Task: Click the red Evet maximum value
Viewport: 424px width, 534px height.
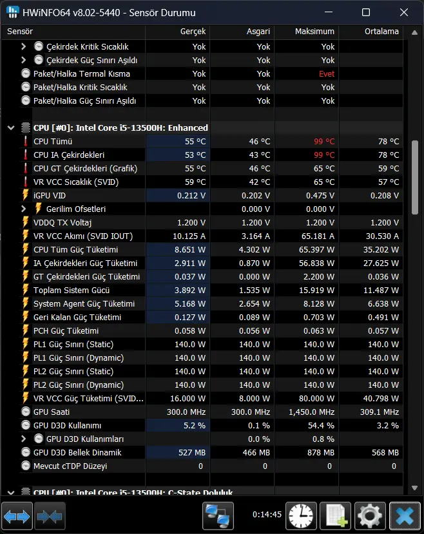Action: (327, 74)
